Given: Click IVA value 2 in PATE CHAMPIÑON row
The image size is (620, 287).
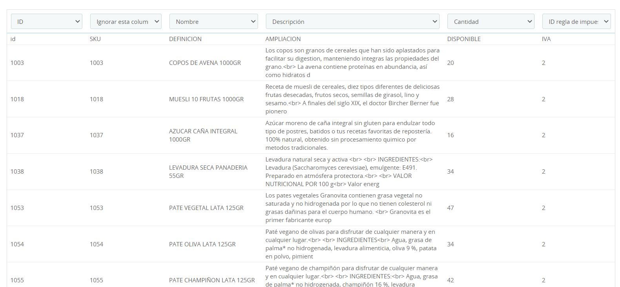Looking at the screenshot, I should 544,280.
